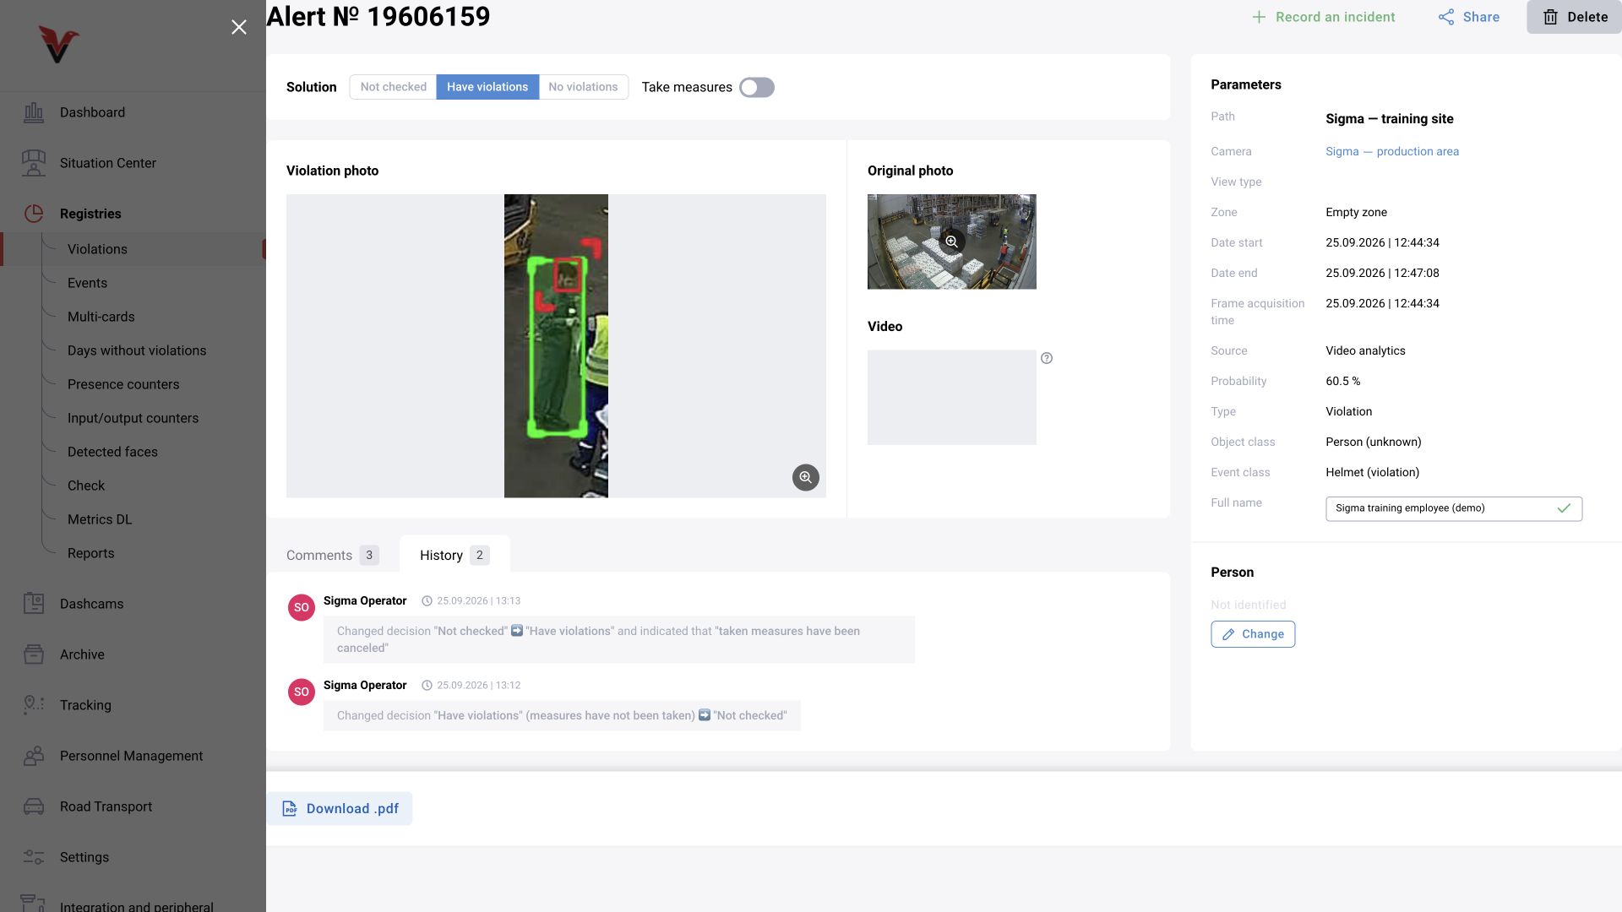Screen dimensions: 1622x912
Task: Open the Presence counters item
Action: tap(123, 384)
